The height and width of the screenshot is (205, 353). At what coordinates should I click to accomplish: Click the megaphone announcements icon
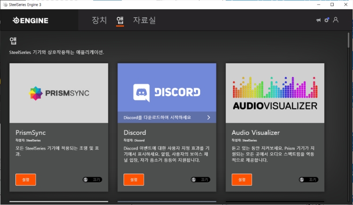pos(318,20)
